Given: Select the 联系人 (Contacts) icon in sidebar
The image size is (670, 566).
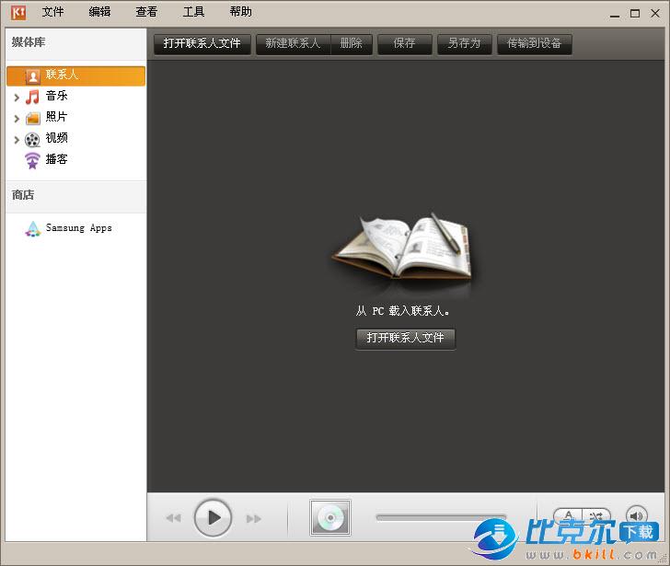Looking at the screenshot, I should tap(33, 75).
